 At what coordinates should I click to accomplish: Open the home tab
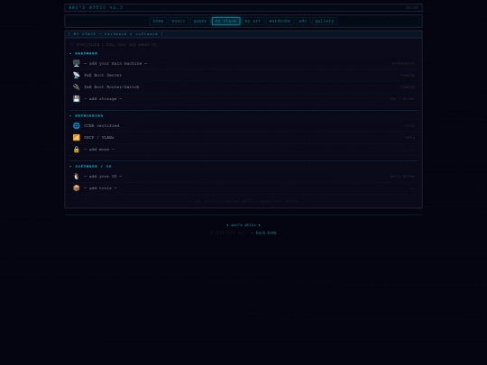[158, 21]
